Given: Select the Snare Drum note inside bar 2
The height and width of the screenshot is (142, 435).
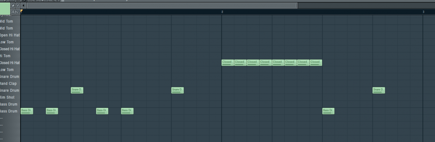Looking at the screenshot, I should point(379,90).
